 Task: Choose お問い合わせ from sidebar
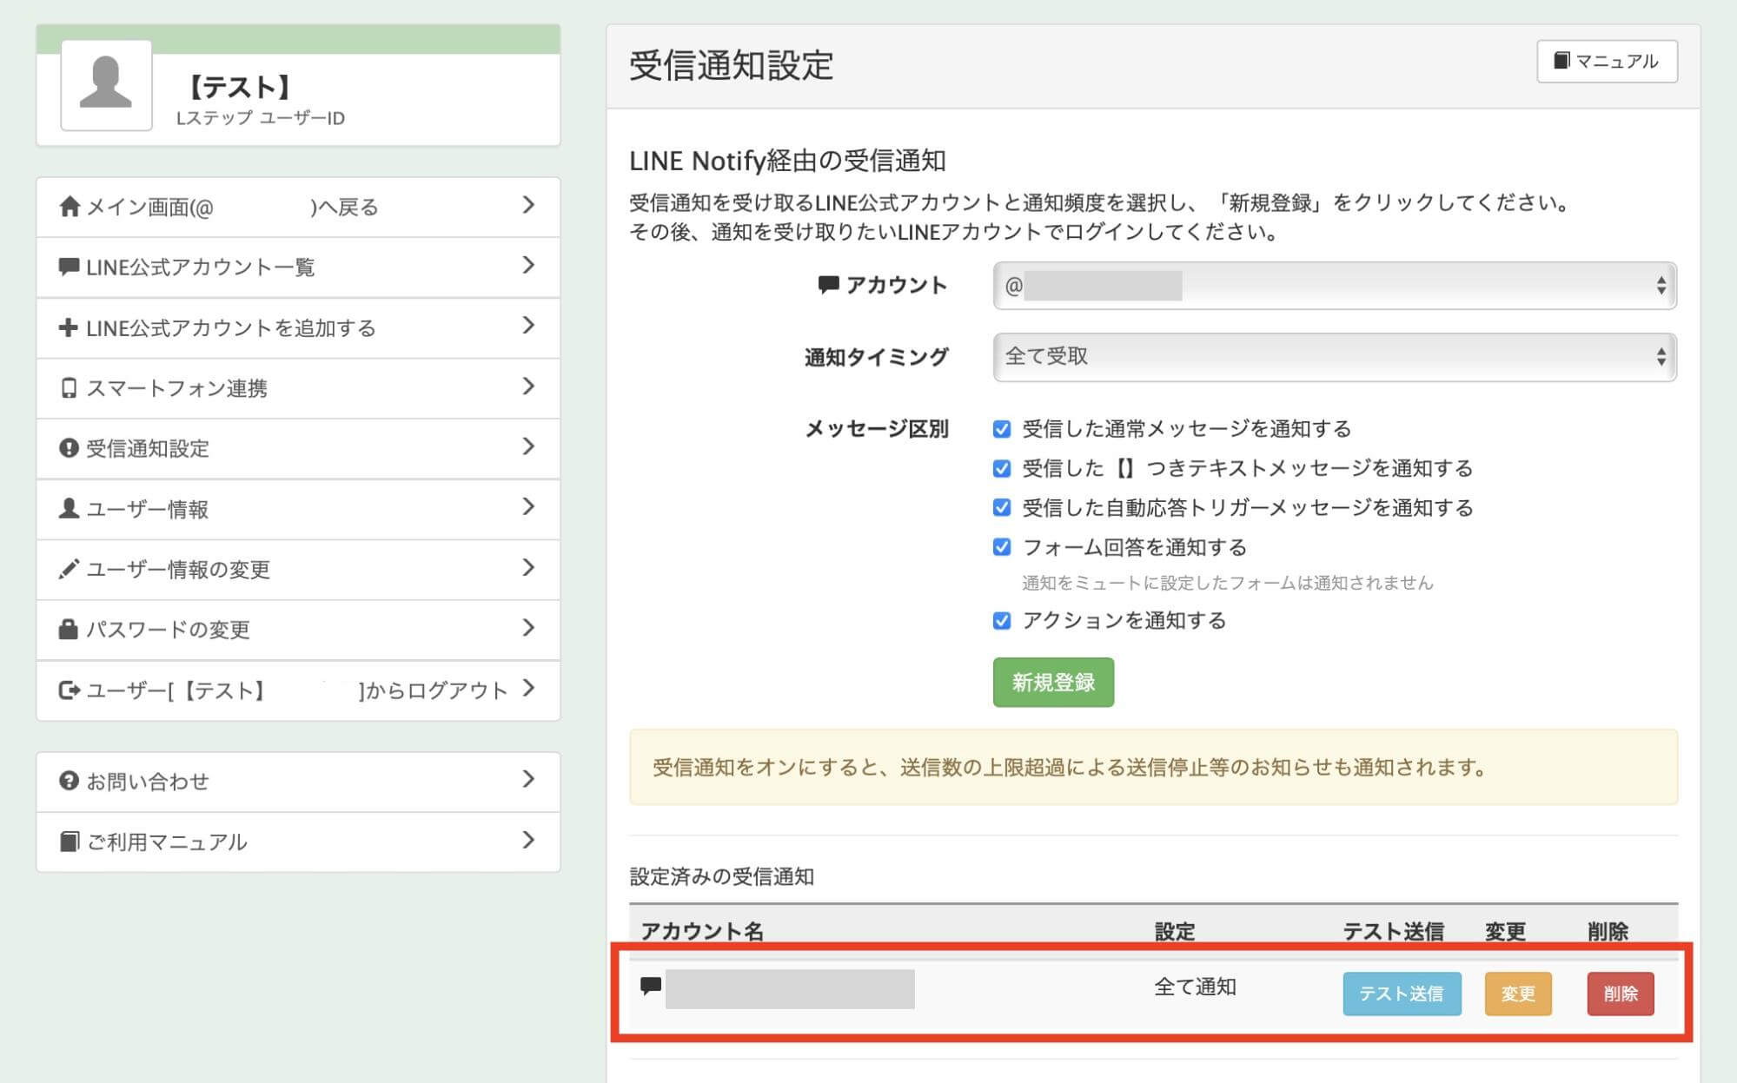tap(298, 782)
